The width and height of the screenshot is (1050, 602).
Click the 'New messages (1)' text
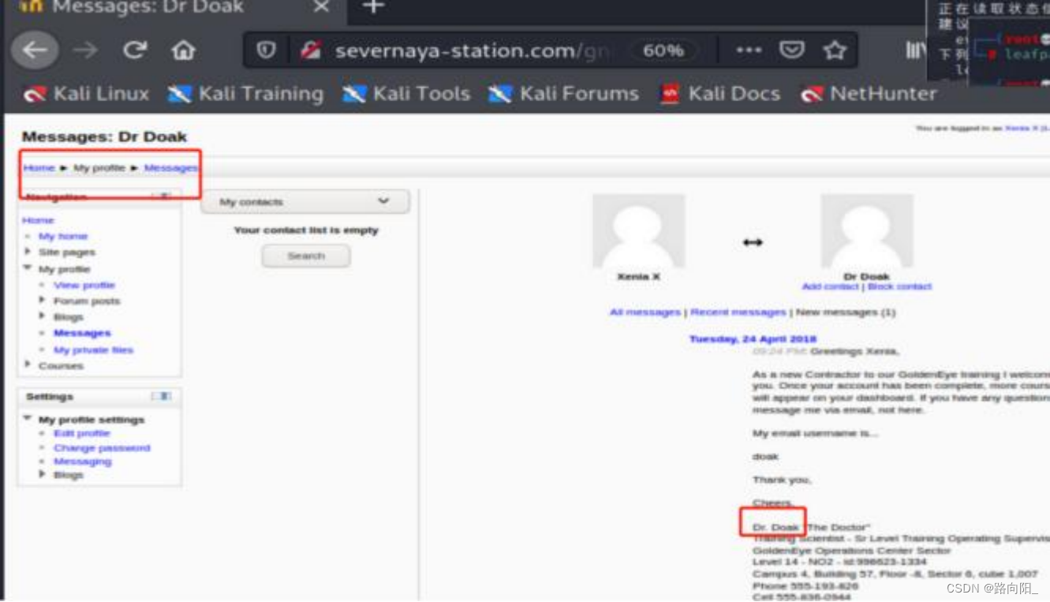(846, 312)
